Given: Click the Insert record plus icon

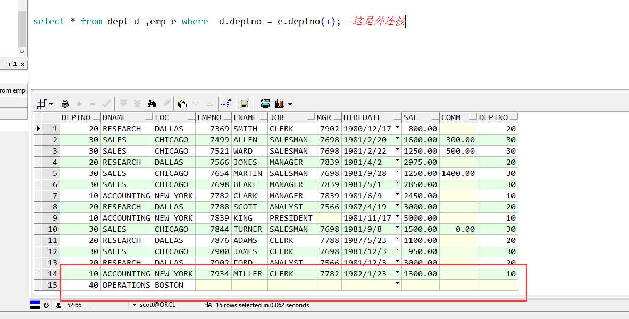Looking at the screenshot, I should 79,104.
